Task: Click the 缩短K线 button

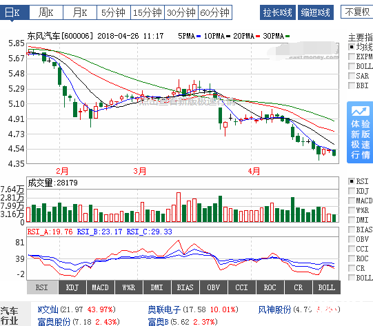Action: point(316,12)
